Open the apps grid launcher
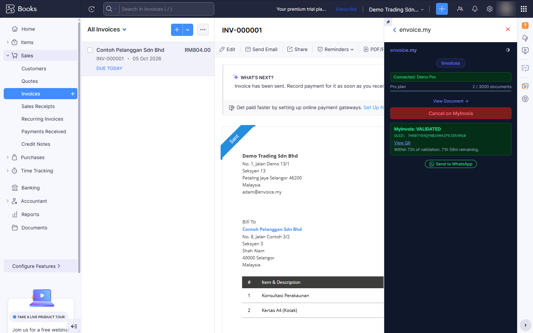533x333 pixels. coord(523,9)
